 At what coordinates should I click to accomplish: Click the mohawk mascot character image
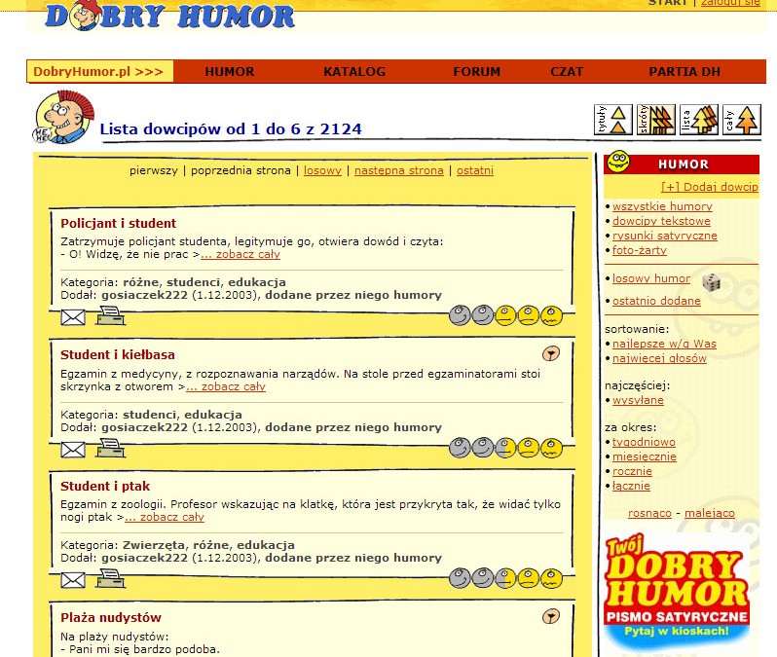63,117
